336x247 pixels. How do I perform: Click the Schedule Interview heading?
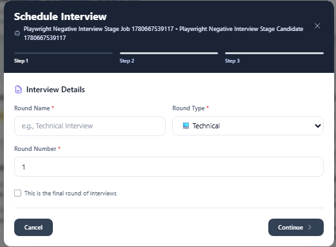(60, 17)
